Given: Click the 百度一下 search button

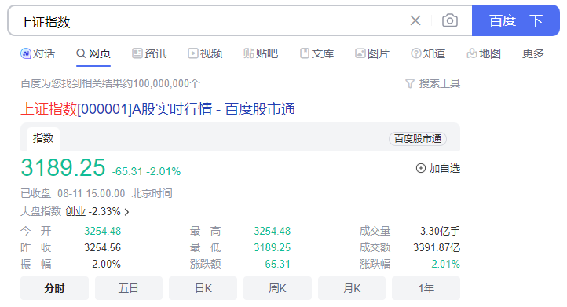Looking at the screenshot, I should 516,20.
